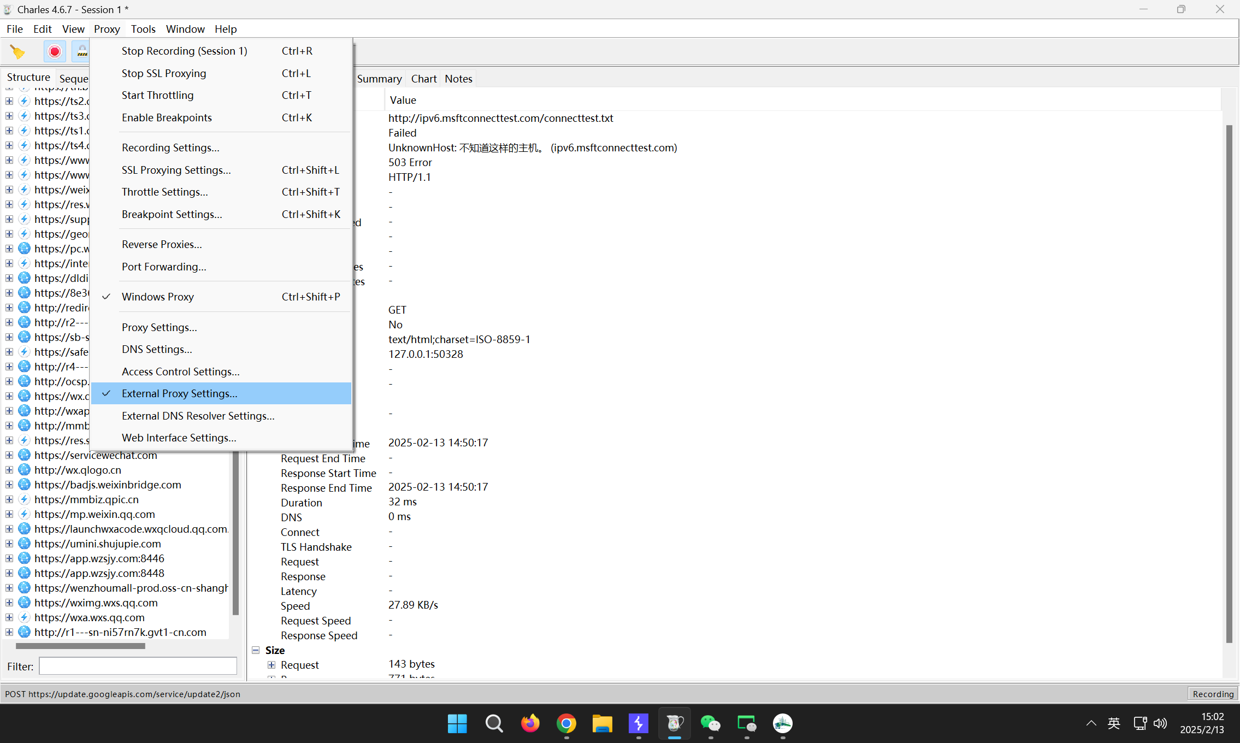Open Firefox from the taskbar
Screen dimensions: 1240x743
[530, 723]
